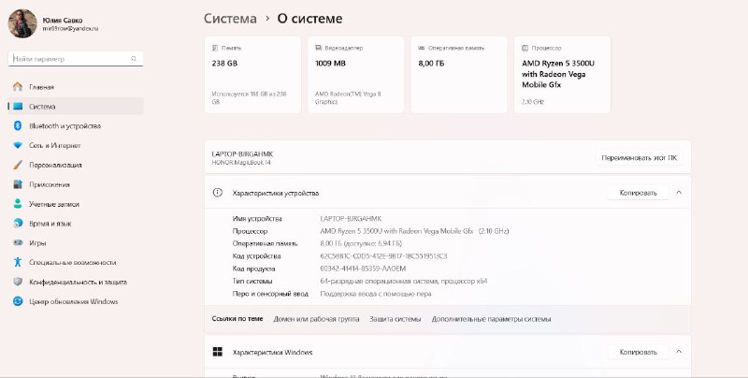Image resolution: width=748 pixels, height=378 pixels.
Task: Open the Память 238 GB card
Action: pyautogui.click(x=252, y=75)
